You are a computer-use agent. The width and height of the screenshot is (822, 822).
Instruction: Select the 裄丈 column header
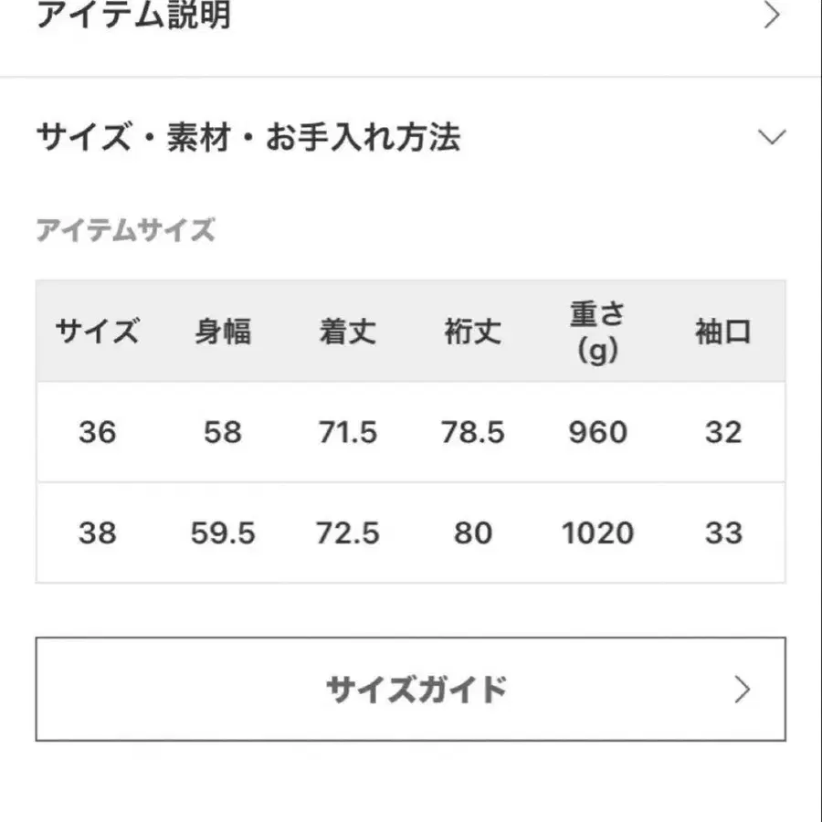(x=472, y=332)
